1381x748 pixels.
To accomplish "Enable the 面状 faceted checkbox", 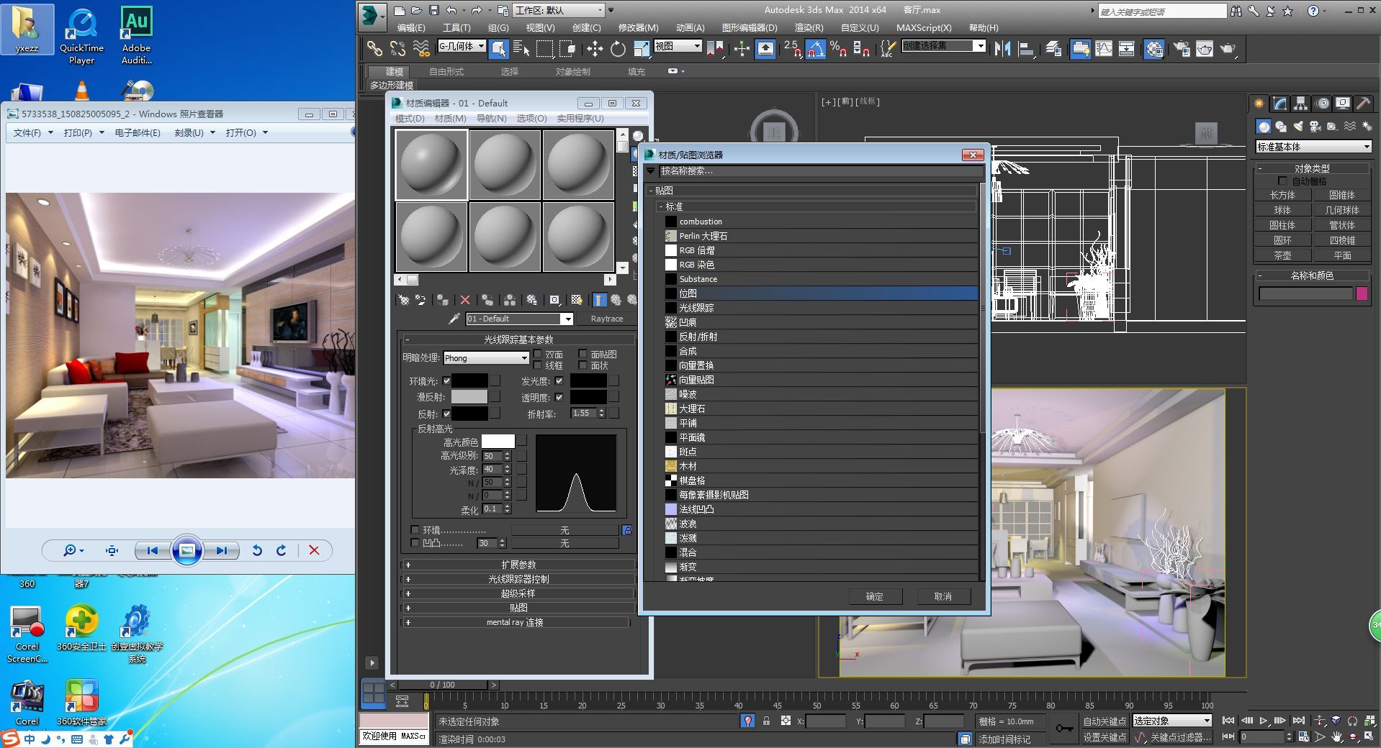I will 582,365.
